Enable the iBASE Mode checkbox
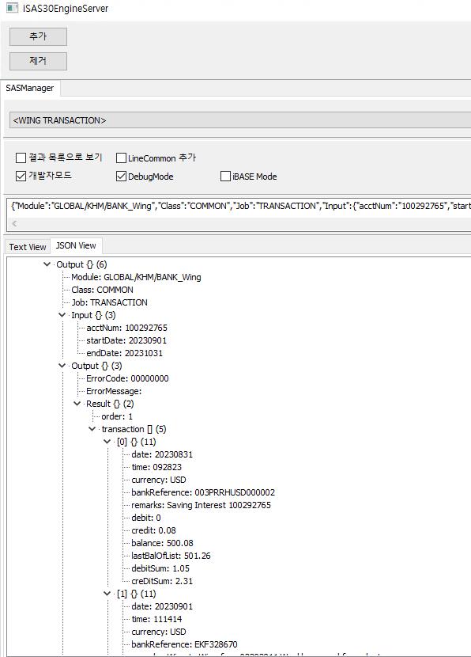This screenshot has height=657, width=471. (x=225, y=176)
